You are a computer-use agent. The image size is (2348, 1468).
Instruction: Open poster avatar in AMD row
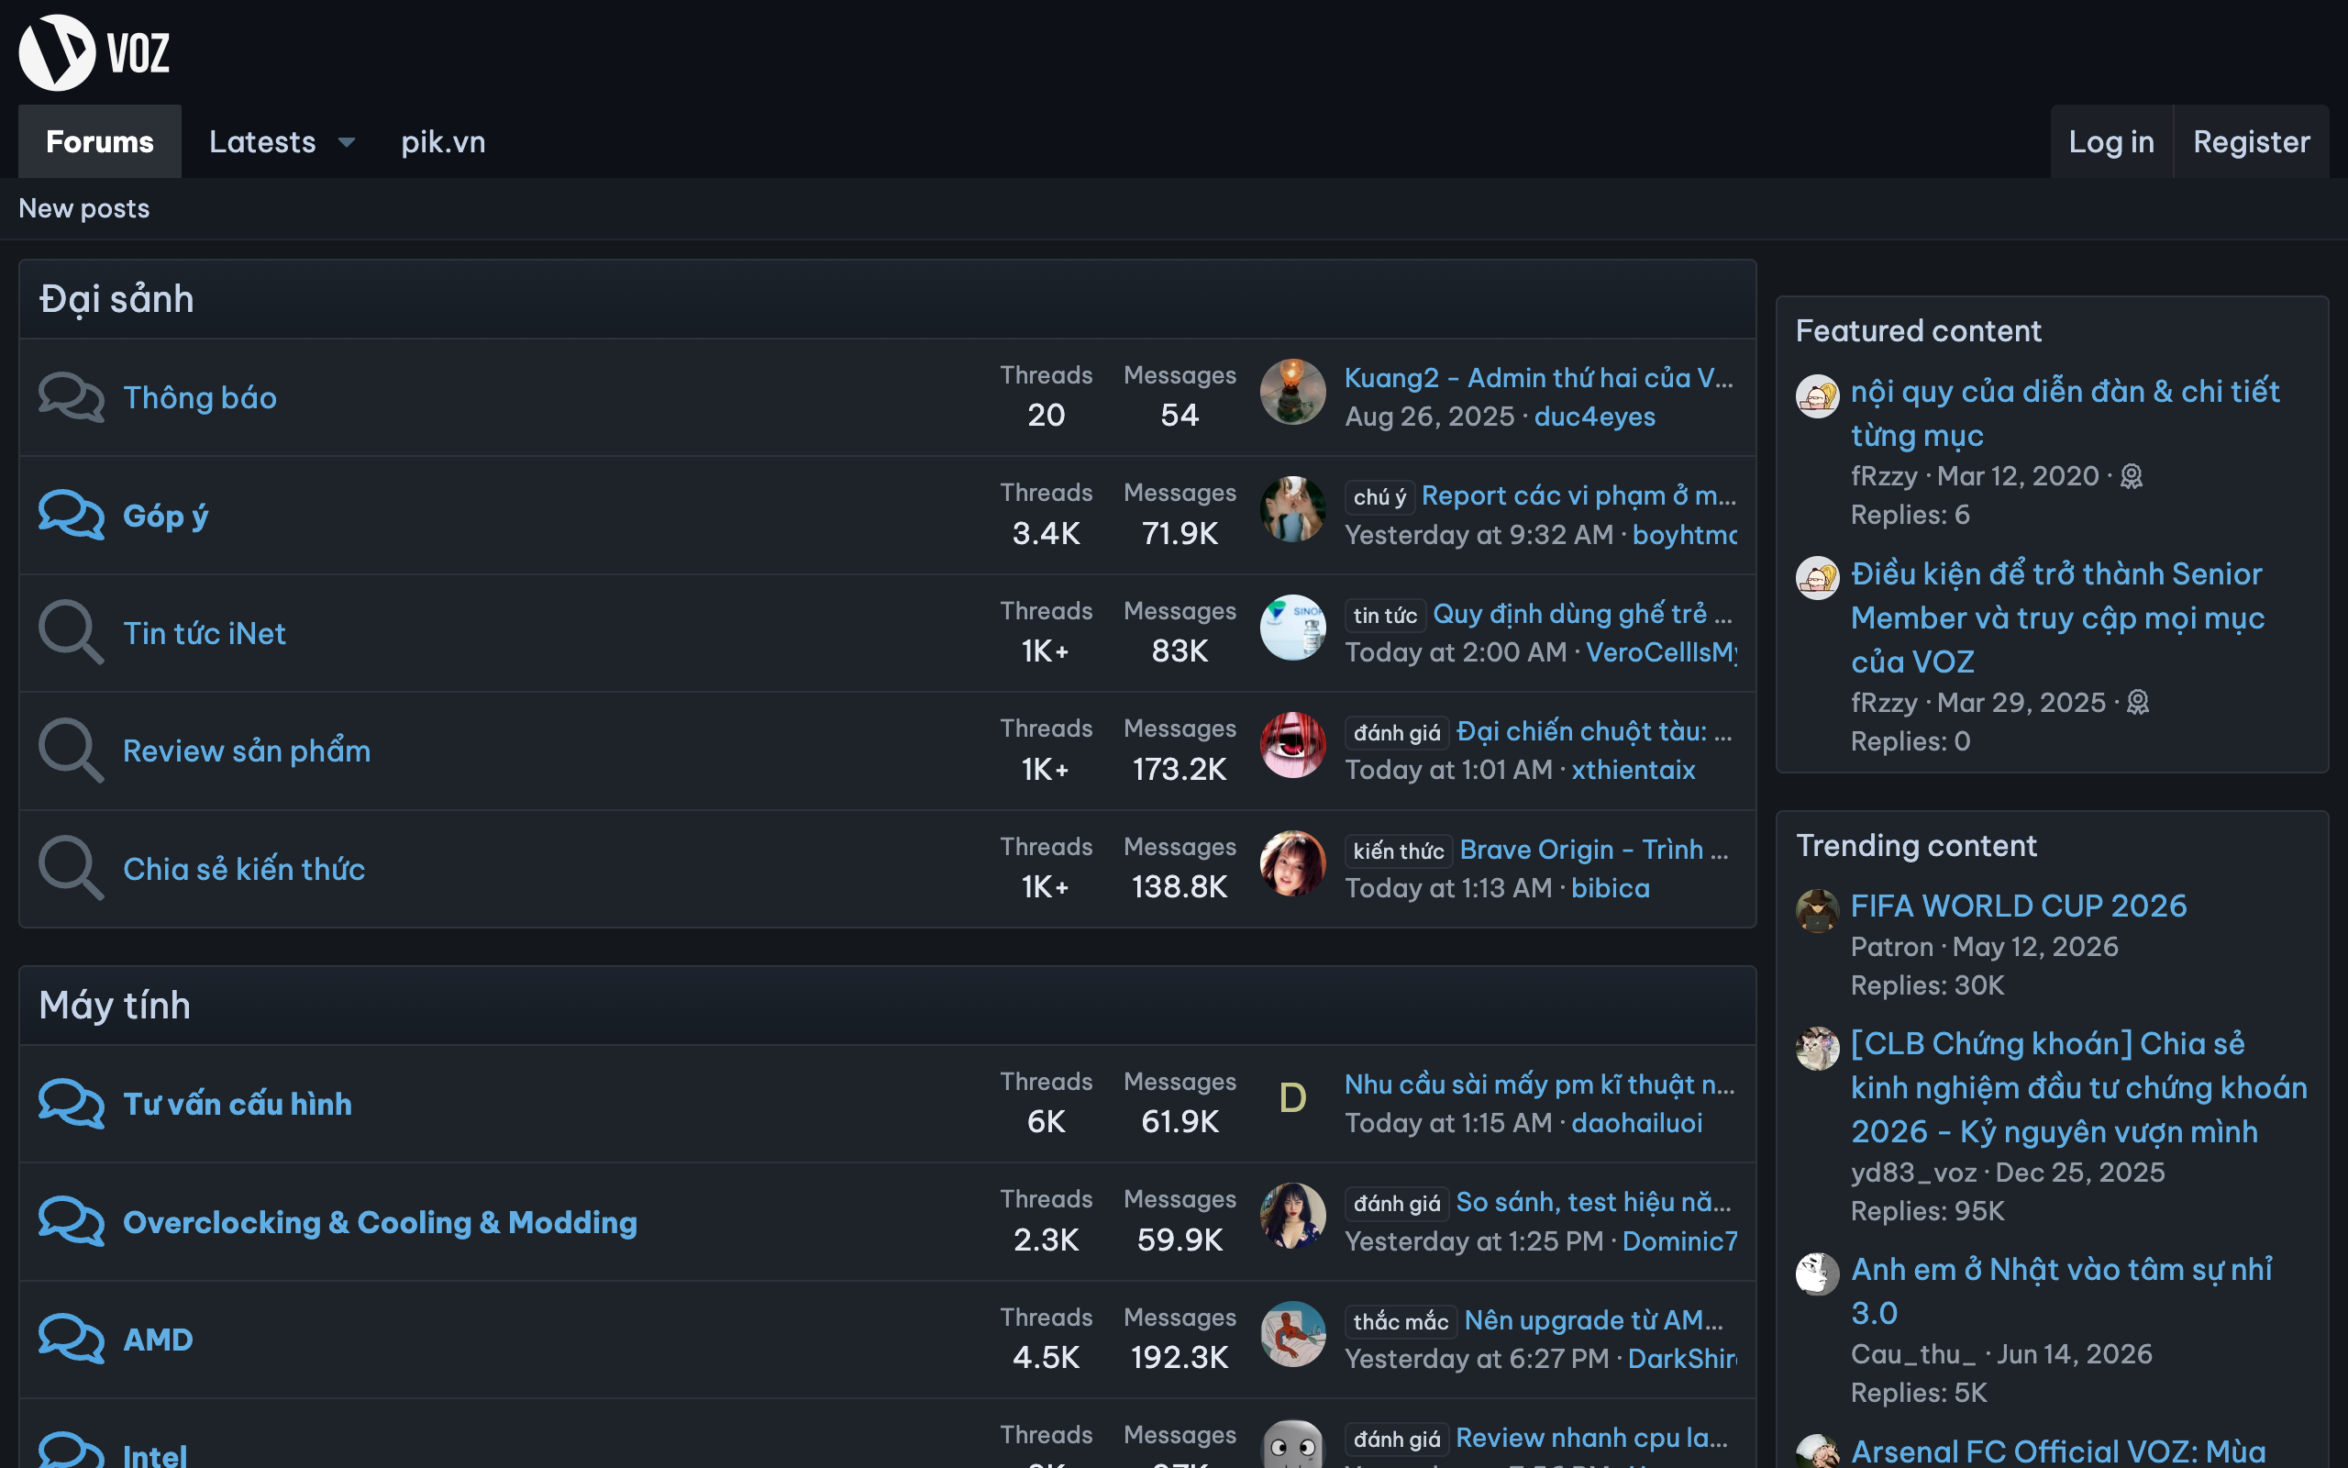(1292, 1334)
